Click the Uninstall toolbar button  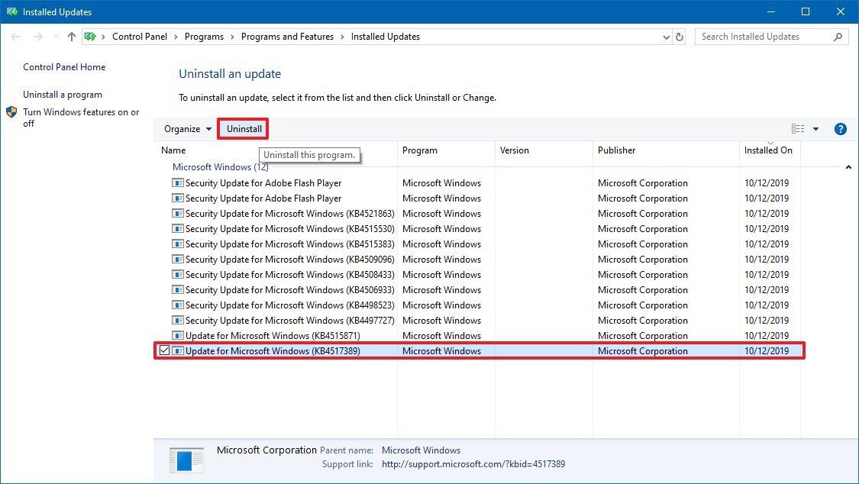pyautogui.click(x=244, y=129)
